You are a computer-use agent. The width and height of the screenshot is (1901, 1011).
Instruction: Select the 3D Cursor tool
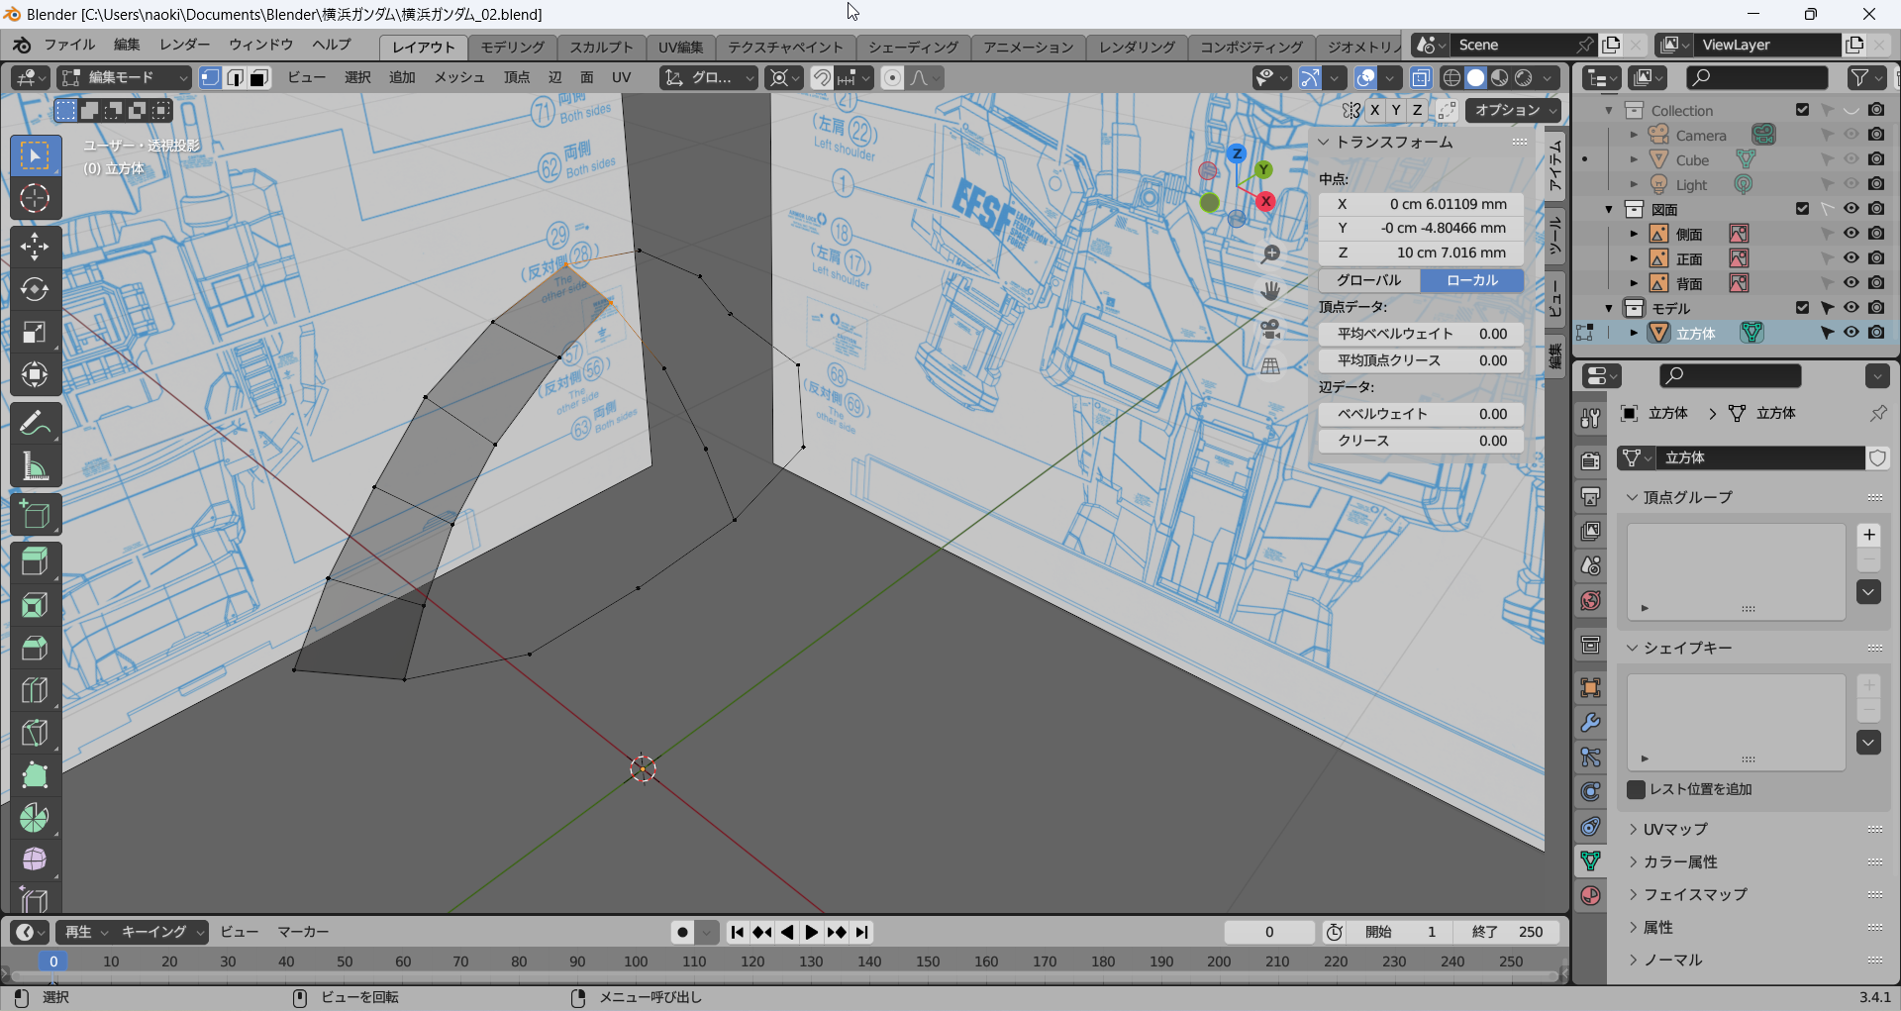click(x=35, y=199)
